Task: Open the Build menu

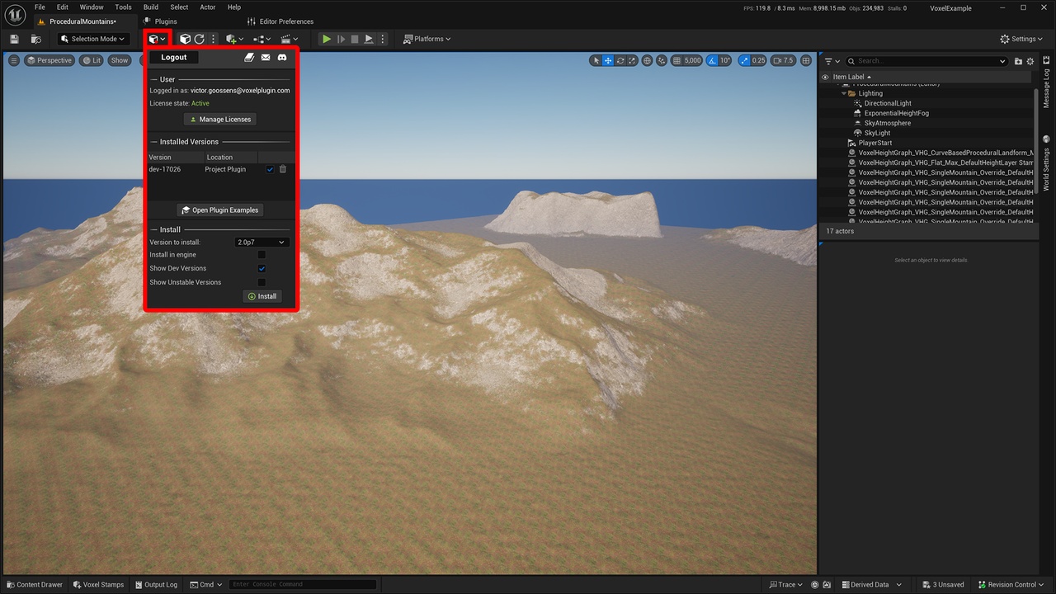Action: 151,7
